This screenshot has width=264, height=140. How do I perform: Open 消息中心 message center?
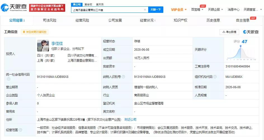click(233, 10)
